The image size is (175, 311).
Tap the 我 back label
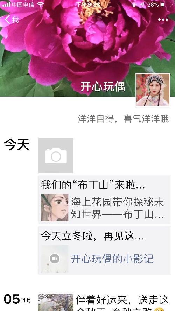coord(15,20)
